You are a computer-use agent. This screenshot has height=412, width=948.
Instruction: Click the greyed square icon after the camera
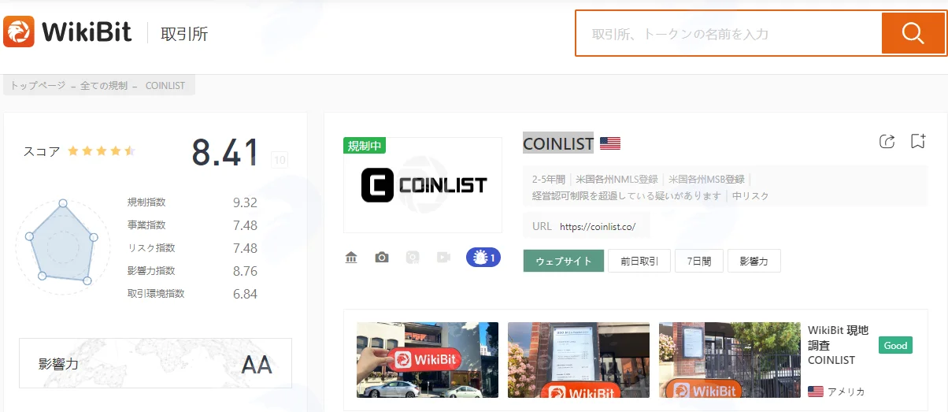point(413,257)
